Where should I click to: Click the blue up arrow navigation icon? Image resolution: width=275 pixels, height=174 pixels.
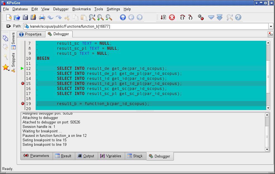123,18
